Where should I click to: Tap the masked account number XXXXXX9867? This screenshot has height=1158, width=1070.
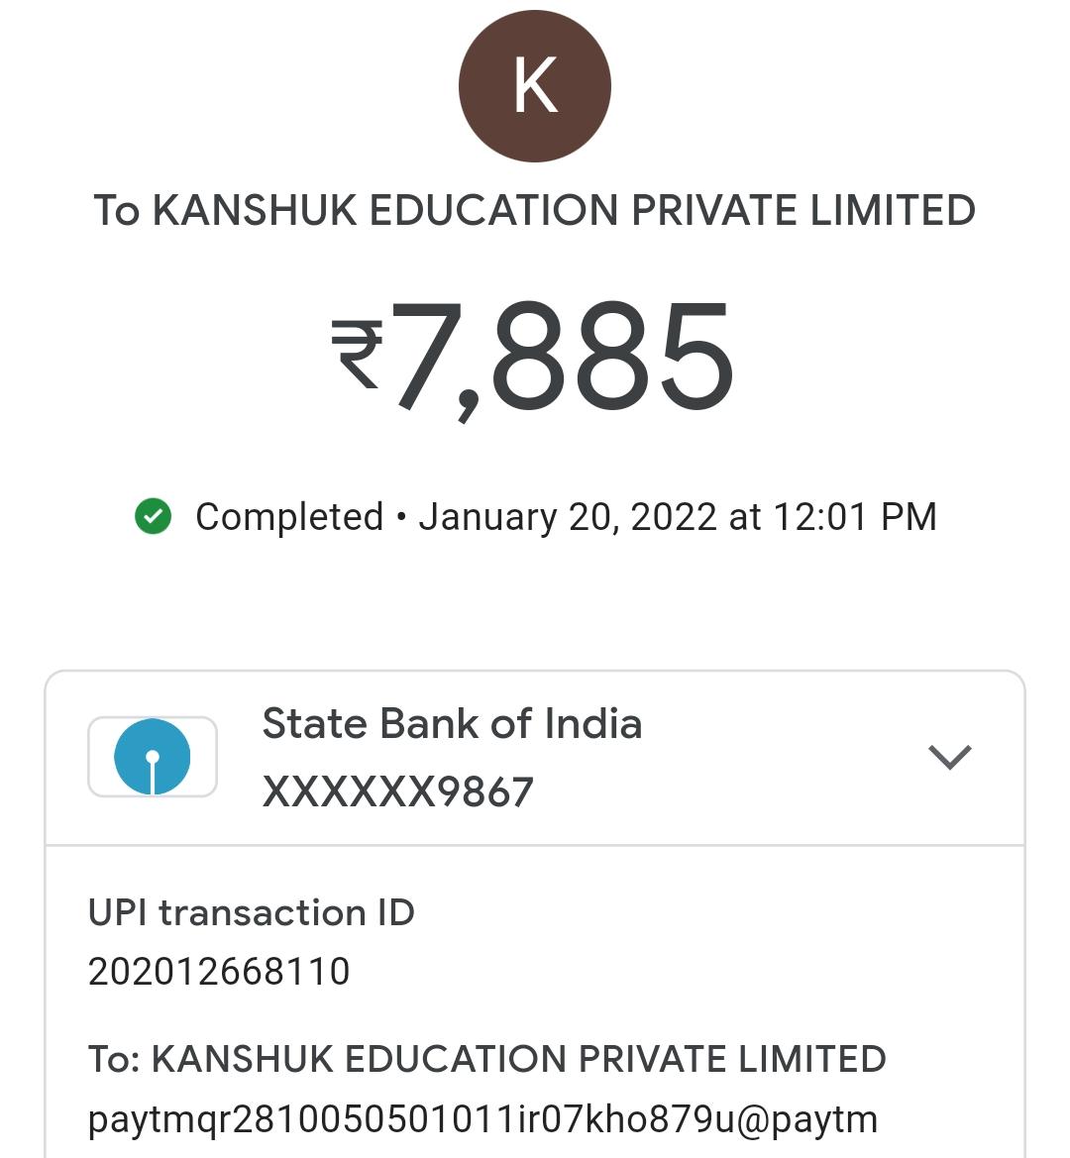(x=397, y=791)
